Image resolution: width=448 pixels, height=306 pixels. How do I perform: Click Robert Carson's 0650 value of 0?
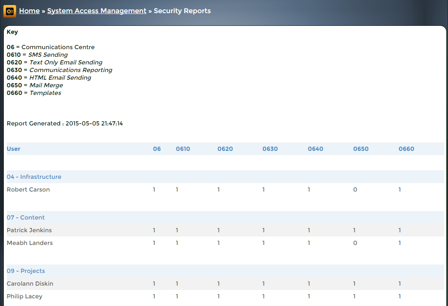pos(355,189)
